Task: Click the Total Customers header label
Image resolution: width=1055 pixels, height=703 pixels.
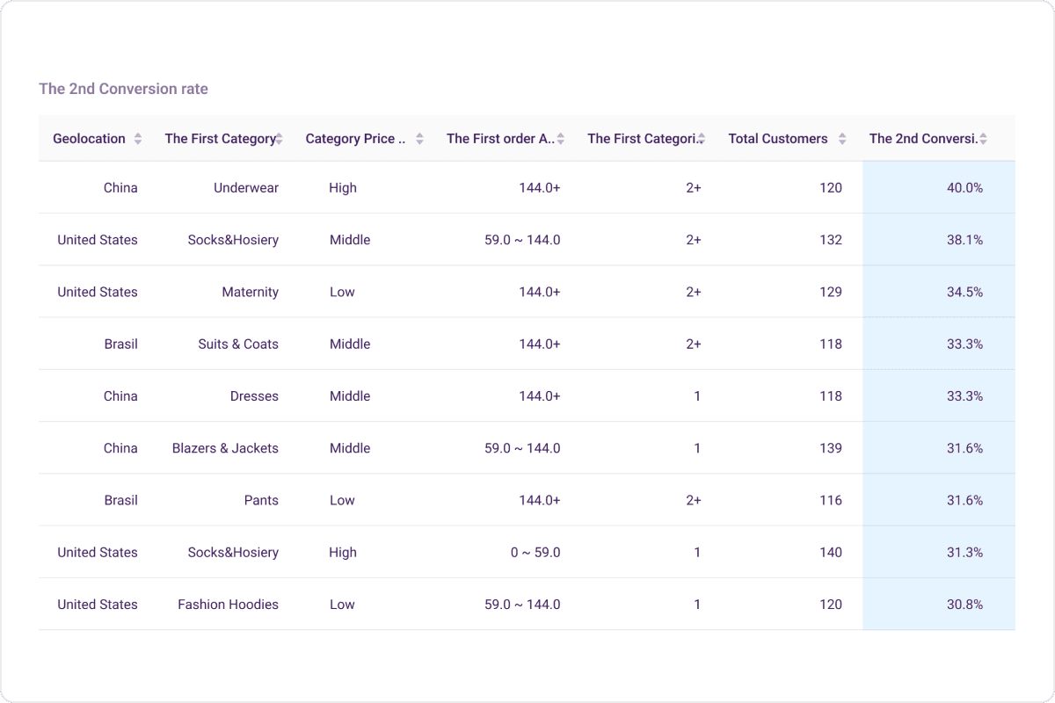Action: tap(777, 139)
